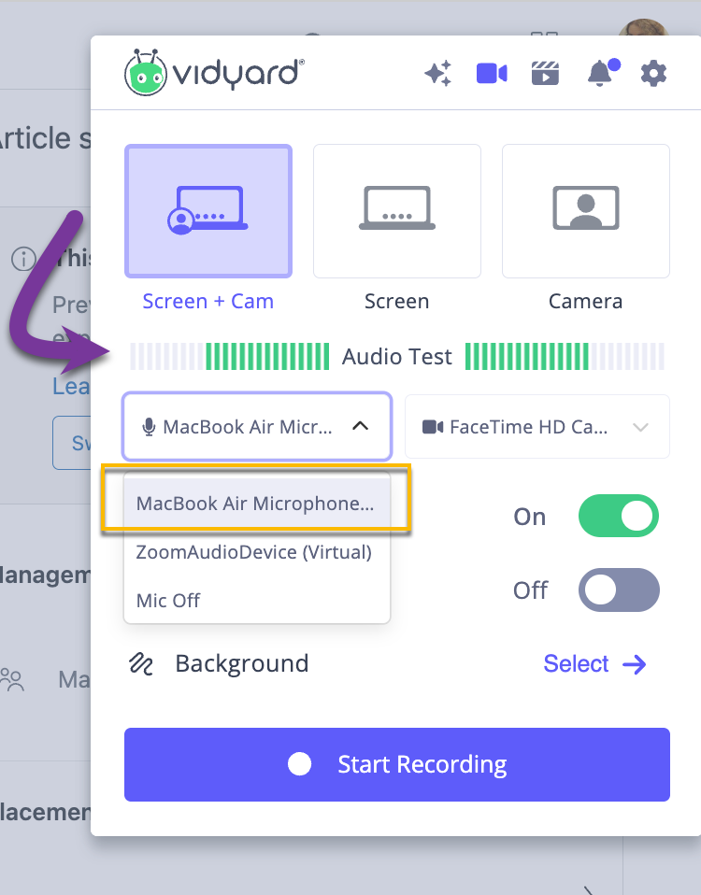Select the video camera recording icon
This screenshot has width=701, height=895.
tap(492, 73)
